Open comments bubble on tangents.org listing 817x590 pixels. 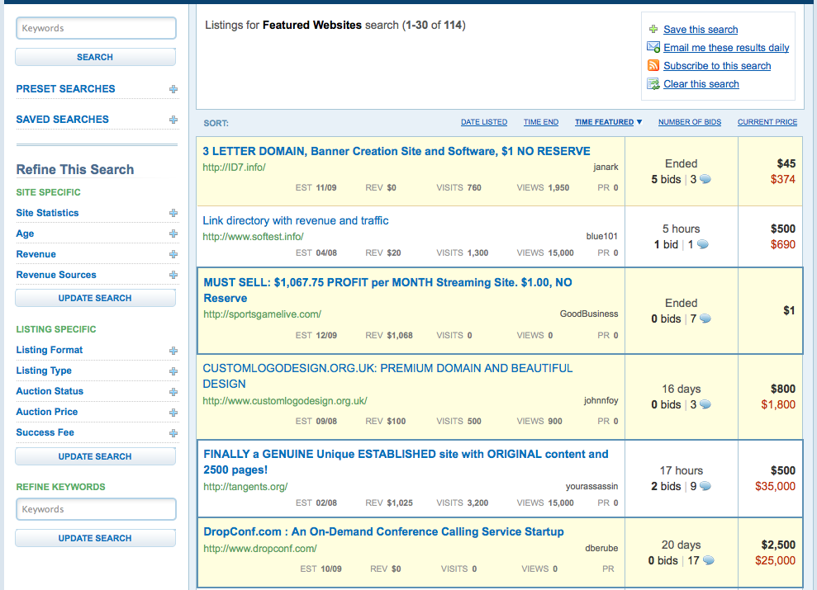(705, 487)
